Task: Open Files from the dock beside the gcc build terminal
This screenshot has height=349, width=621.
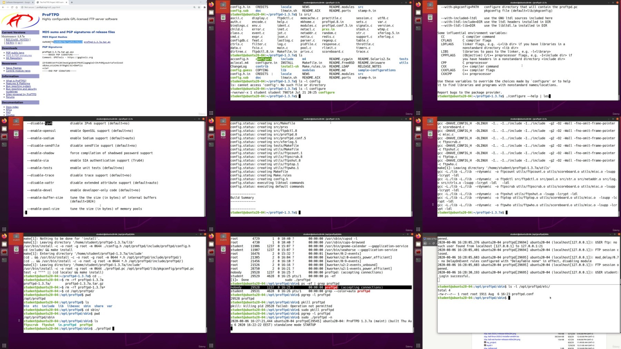Action: tap(418, 129)
